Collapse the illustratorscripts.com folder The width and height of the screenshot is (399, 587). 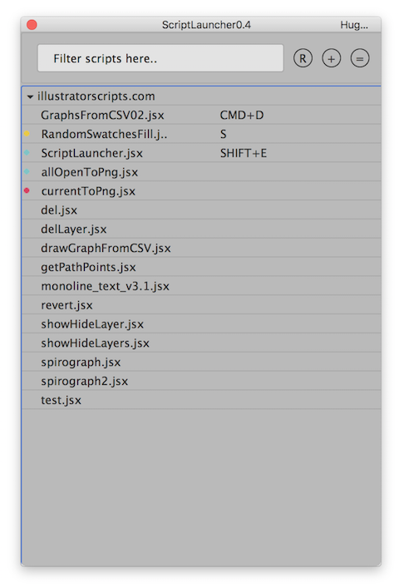pyautogui.click(x=30, y=96)
